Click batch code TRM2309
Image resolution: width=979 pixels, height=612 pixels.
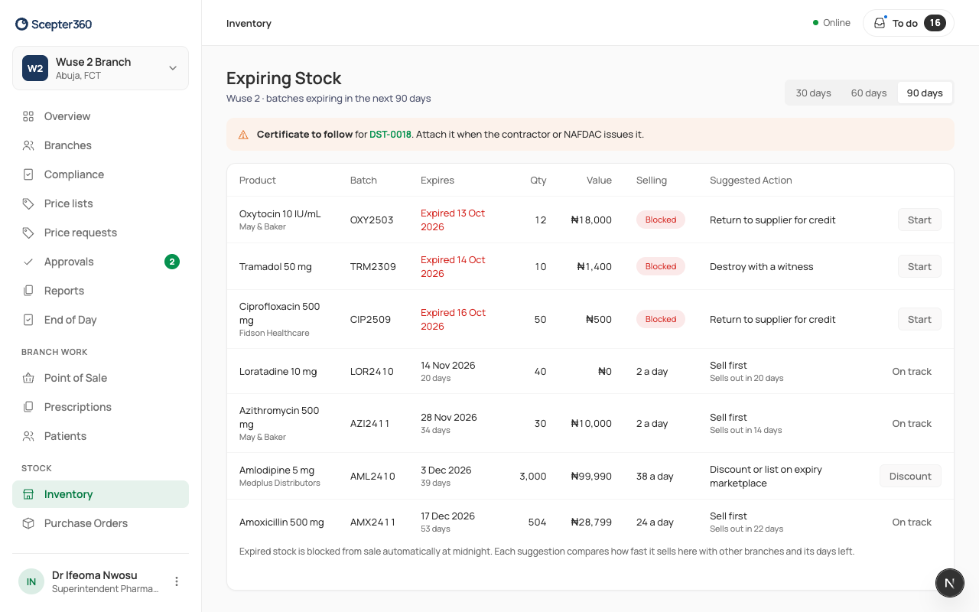[373, 267]
